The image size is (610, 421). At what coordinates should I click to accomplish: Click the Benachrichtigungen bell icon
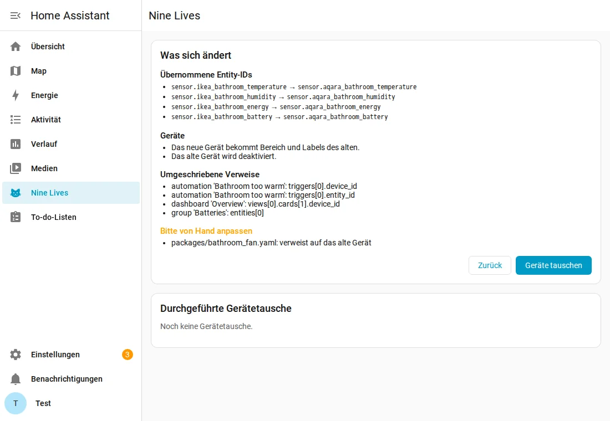click(16, 379)
